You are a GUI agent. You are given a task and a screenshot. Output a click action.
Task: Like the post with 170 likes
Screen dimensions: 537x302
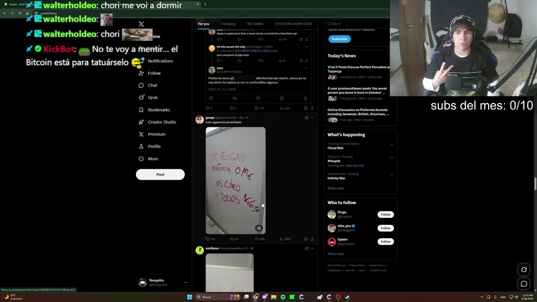tap(260, 108)
